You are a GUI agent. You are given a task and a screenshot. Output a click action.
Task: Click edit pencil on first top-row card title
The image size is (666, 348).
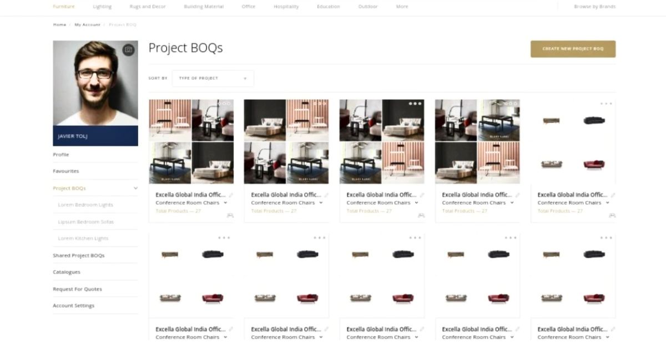pyautogui.click(x=231, y=195)
